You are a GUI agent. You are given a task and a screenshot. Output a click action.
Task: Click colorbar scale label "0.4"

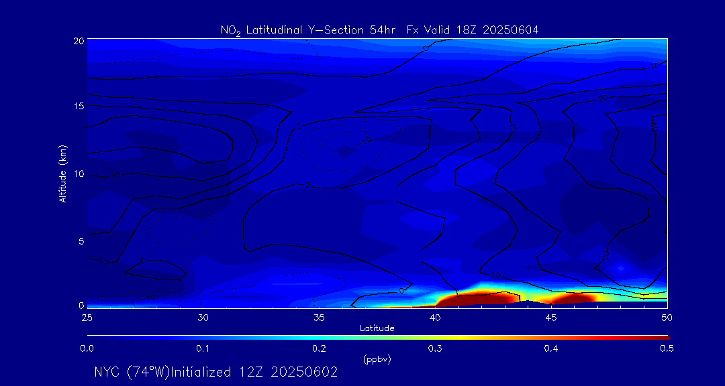551,349
